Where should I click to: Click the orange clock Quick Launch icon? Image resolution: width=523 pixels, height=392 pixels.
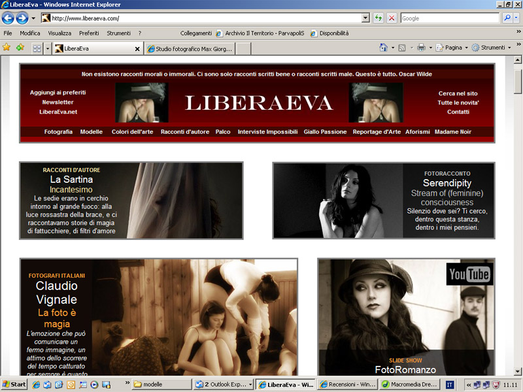pyautogui.click(x=71, y=385)
